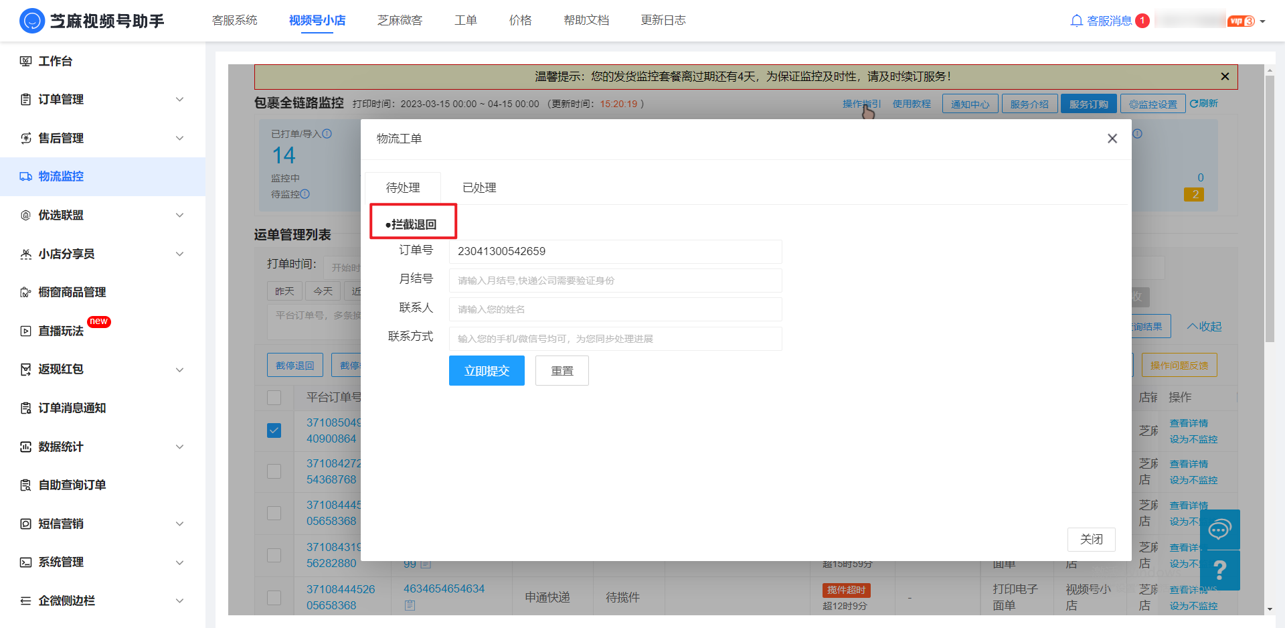Click the VIP badge icon

coord(1241,21)
